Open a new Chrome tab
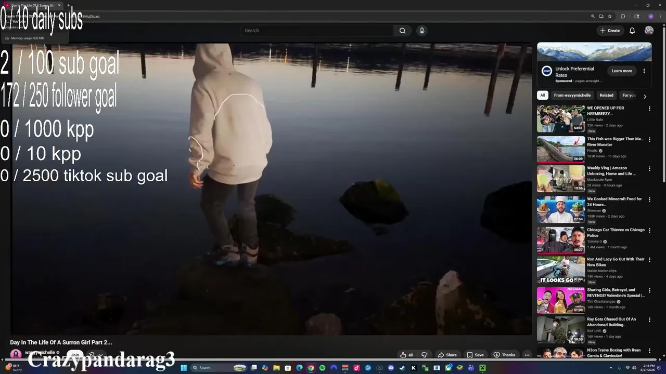This screenshot has width=666, height=374. pyautogui.click(x=68, y=5)
